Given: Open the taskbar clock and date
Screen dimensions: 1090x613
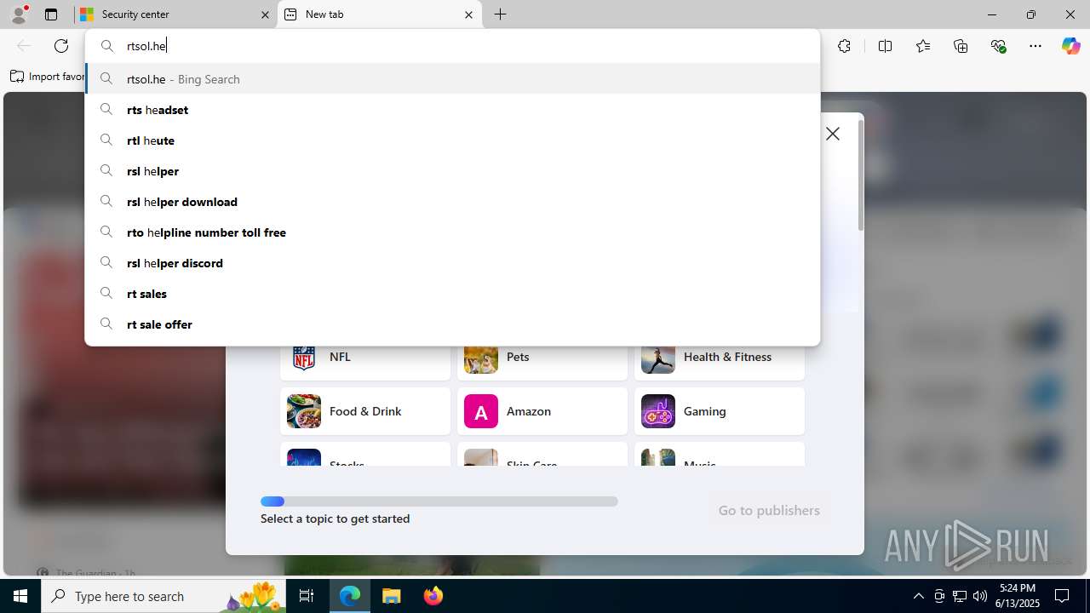Looking at the screenshot, I should click(1018, 596).
